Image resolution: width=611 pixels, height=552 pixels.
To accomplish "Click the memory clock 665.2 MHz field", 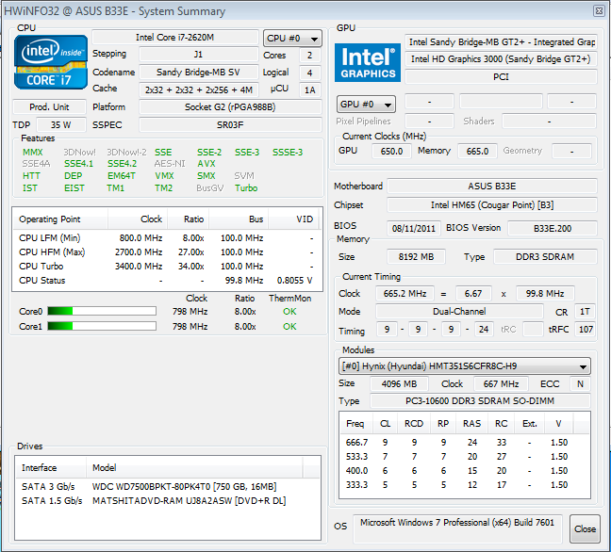I will [x=405, y=293].
